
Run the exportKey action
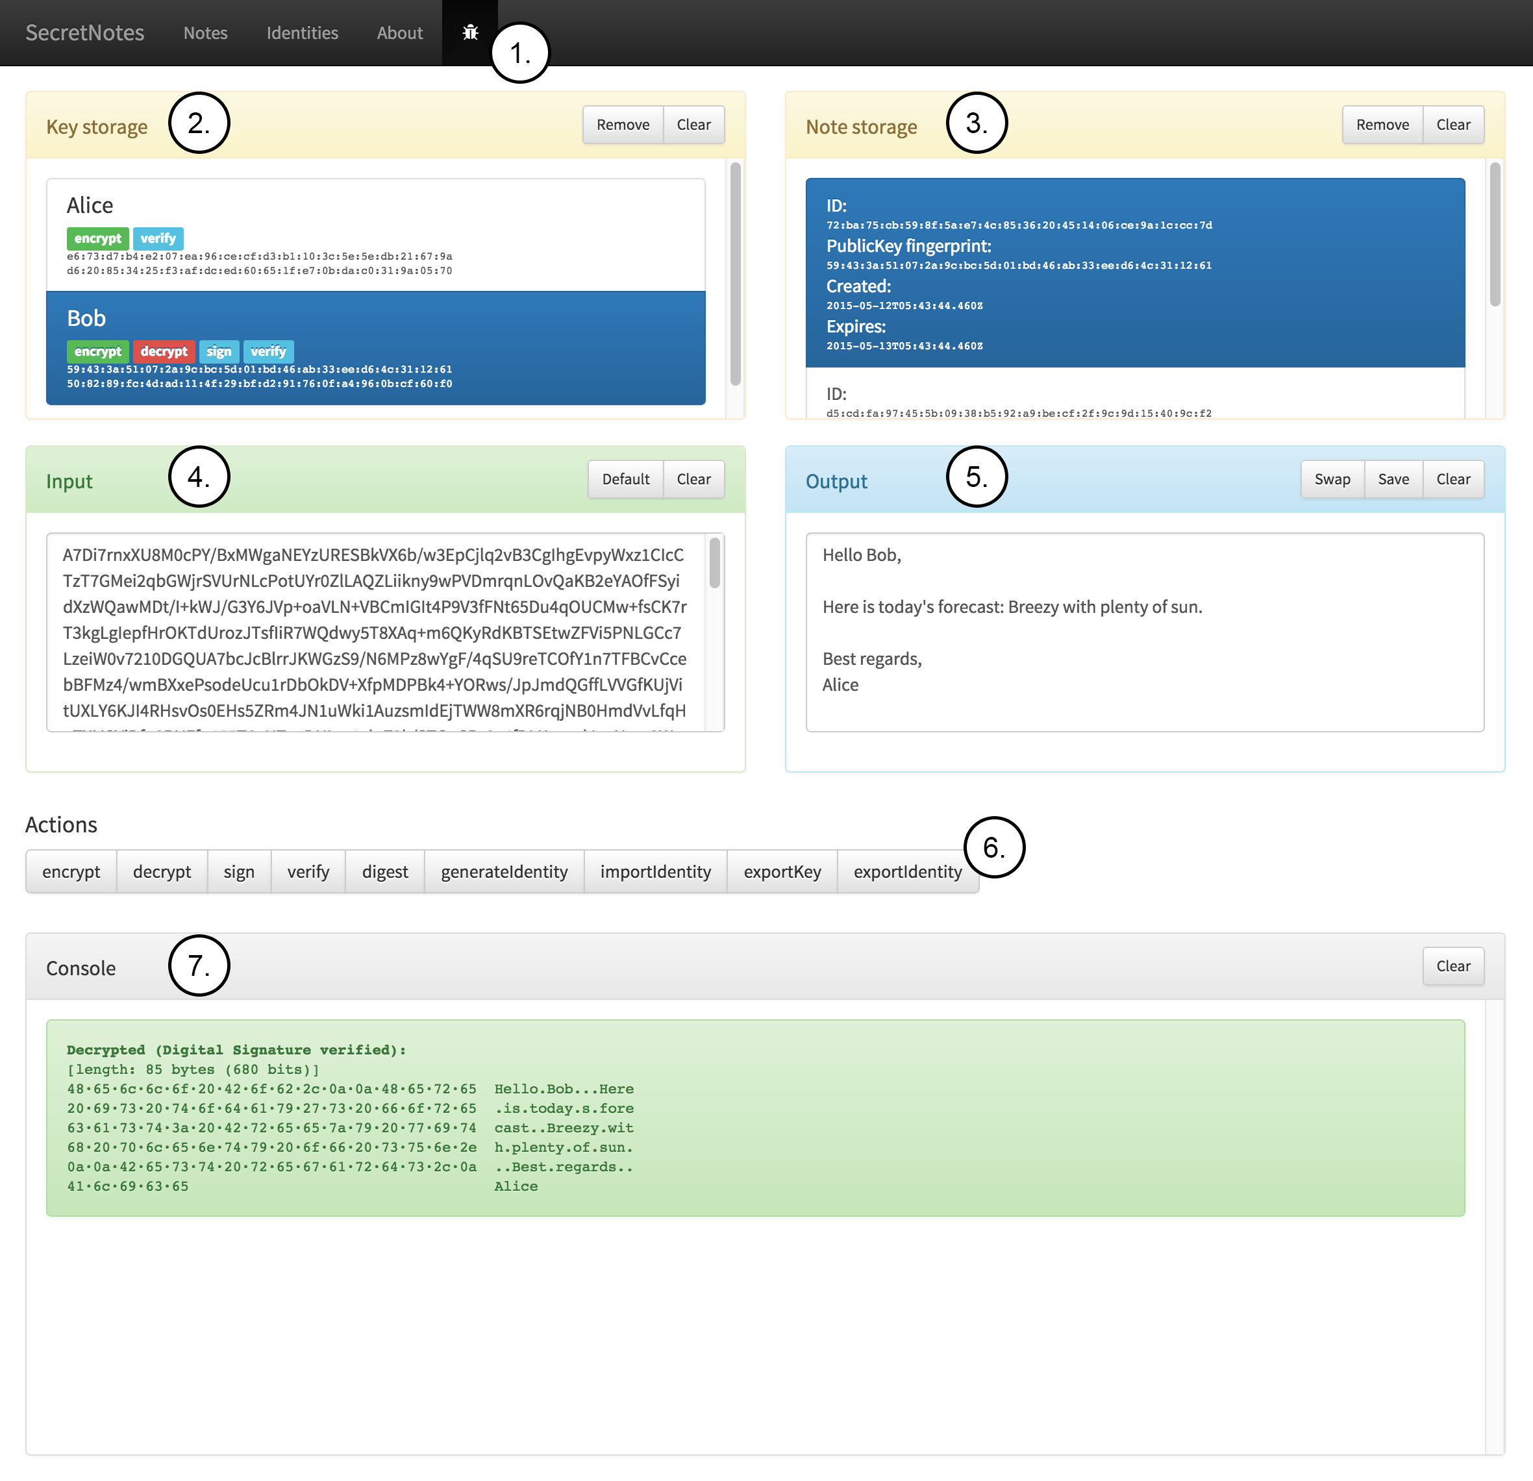781,872
